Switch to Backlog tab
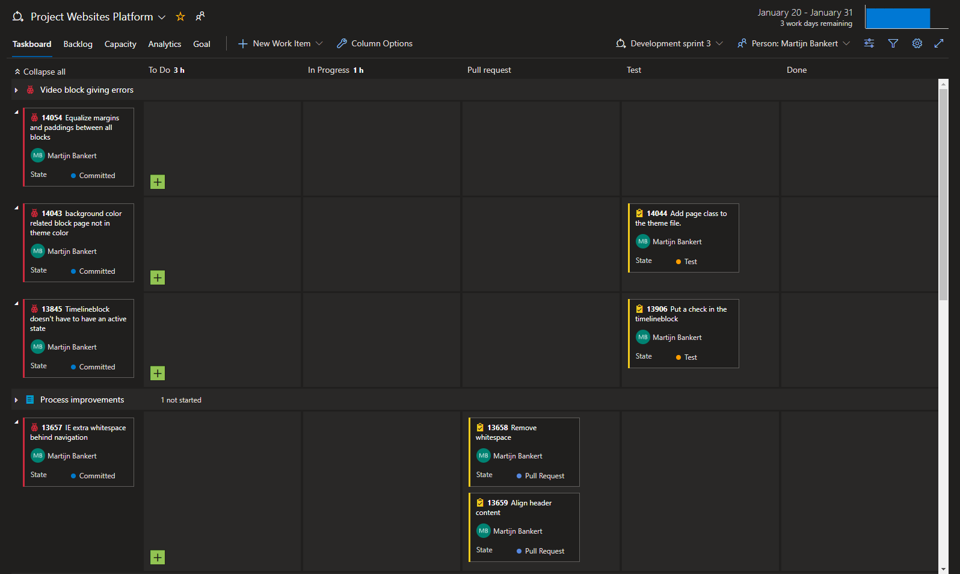960x574 pixels. tap(78, 44)
